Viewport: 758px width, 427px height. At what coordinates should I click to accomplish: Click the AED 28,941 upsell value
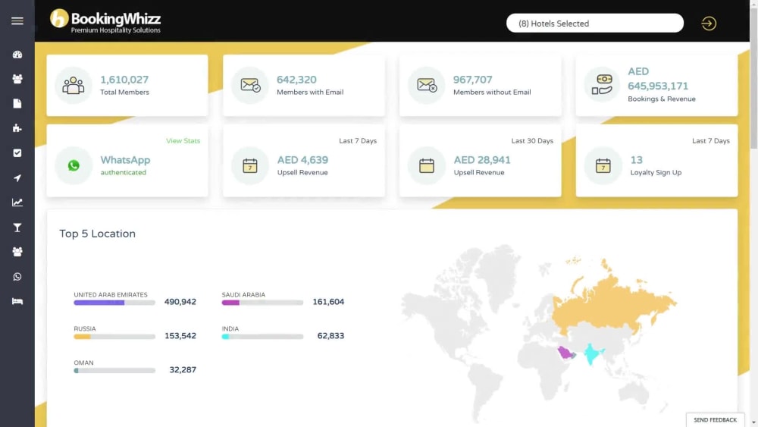(482, 160)
